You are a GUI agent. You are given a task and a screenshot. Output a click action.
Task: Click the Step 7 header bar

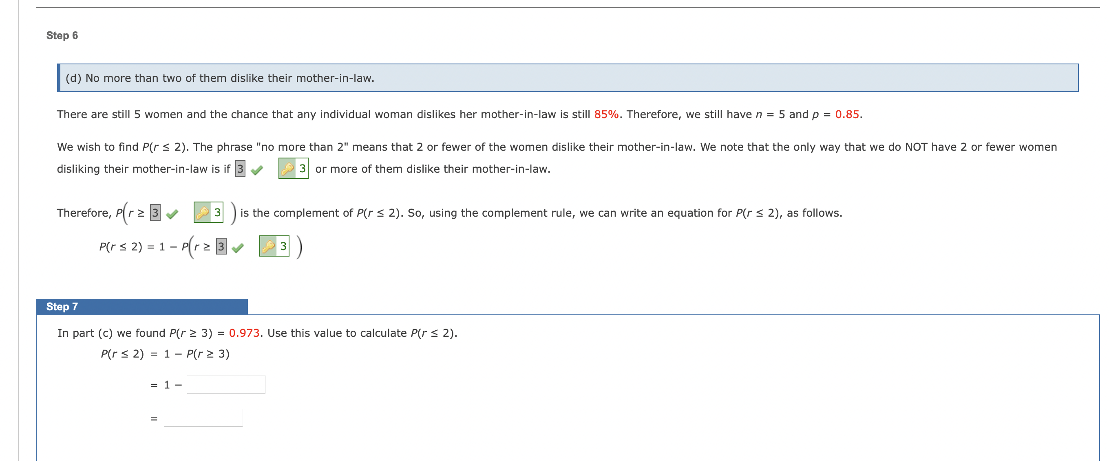pos(142,307)
